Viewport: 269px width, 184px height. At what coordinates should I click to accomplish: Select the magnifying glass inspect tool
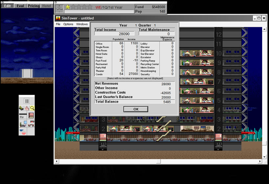tap(32, 108)
